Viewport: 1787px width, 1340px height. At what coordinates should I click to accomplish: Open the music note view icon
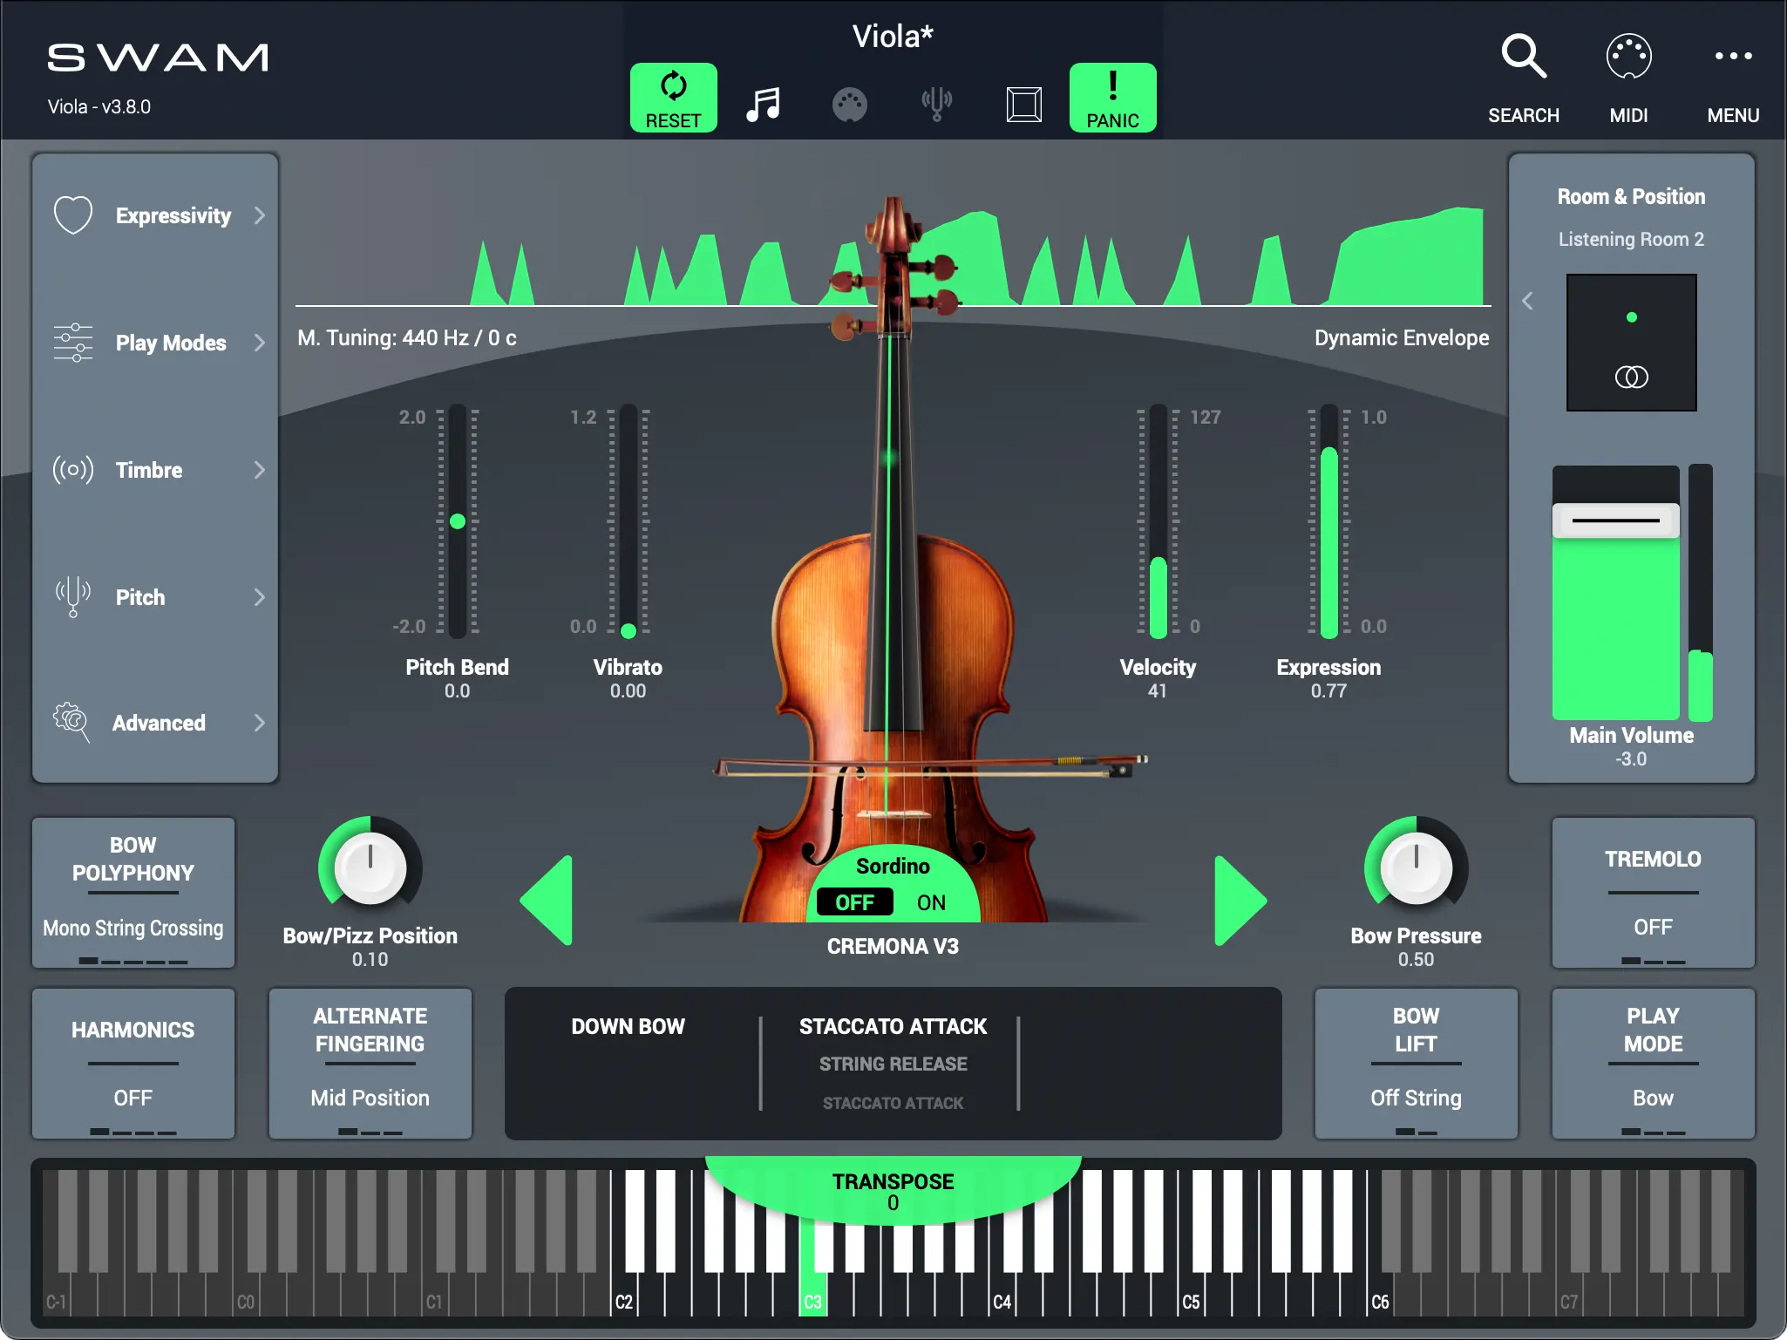point(763,105)
